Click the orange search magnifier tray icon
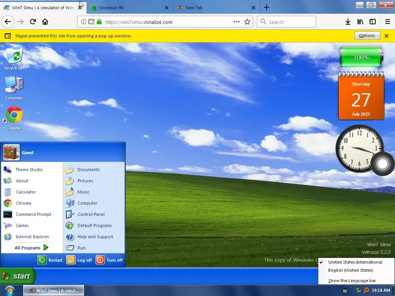This screenshot has width=395, height=296. coord(366,291)
